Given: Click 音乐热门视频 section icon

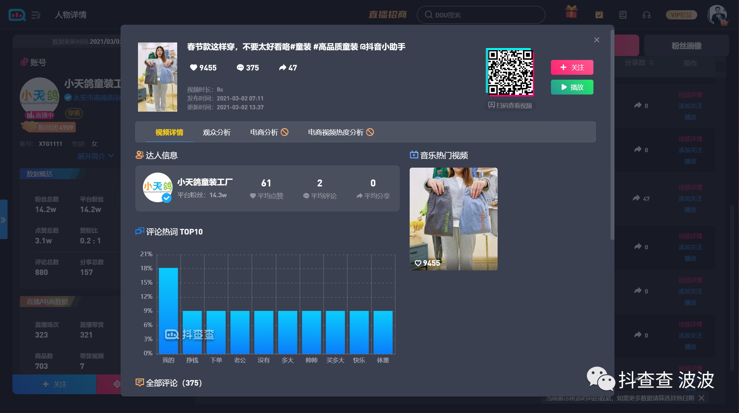Looking at the screenshot, I should pyautogui.click(x=414, y=155).
